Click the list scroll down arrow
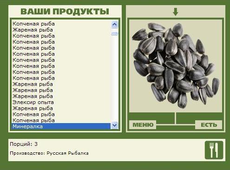The width and height of the screenshot is (230, 170). (x=114, y=125)
